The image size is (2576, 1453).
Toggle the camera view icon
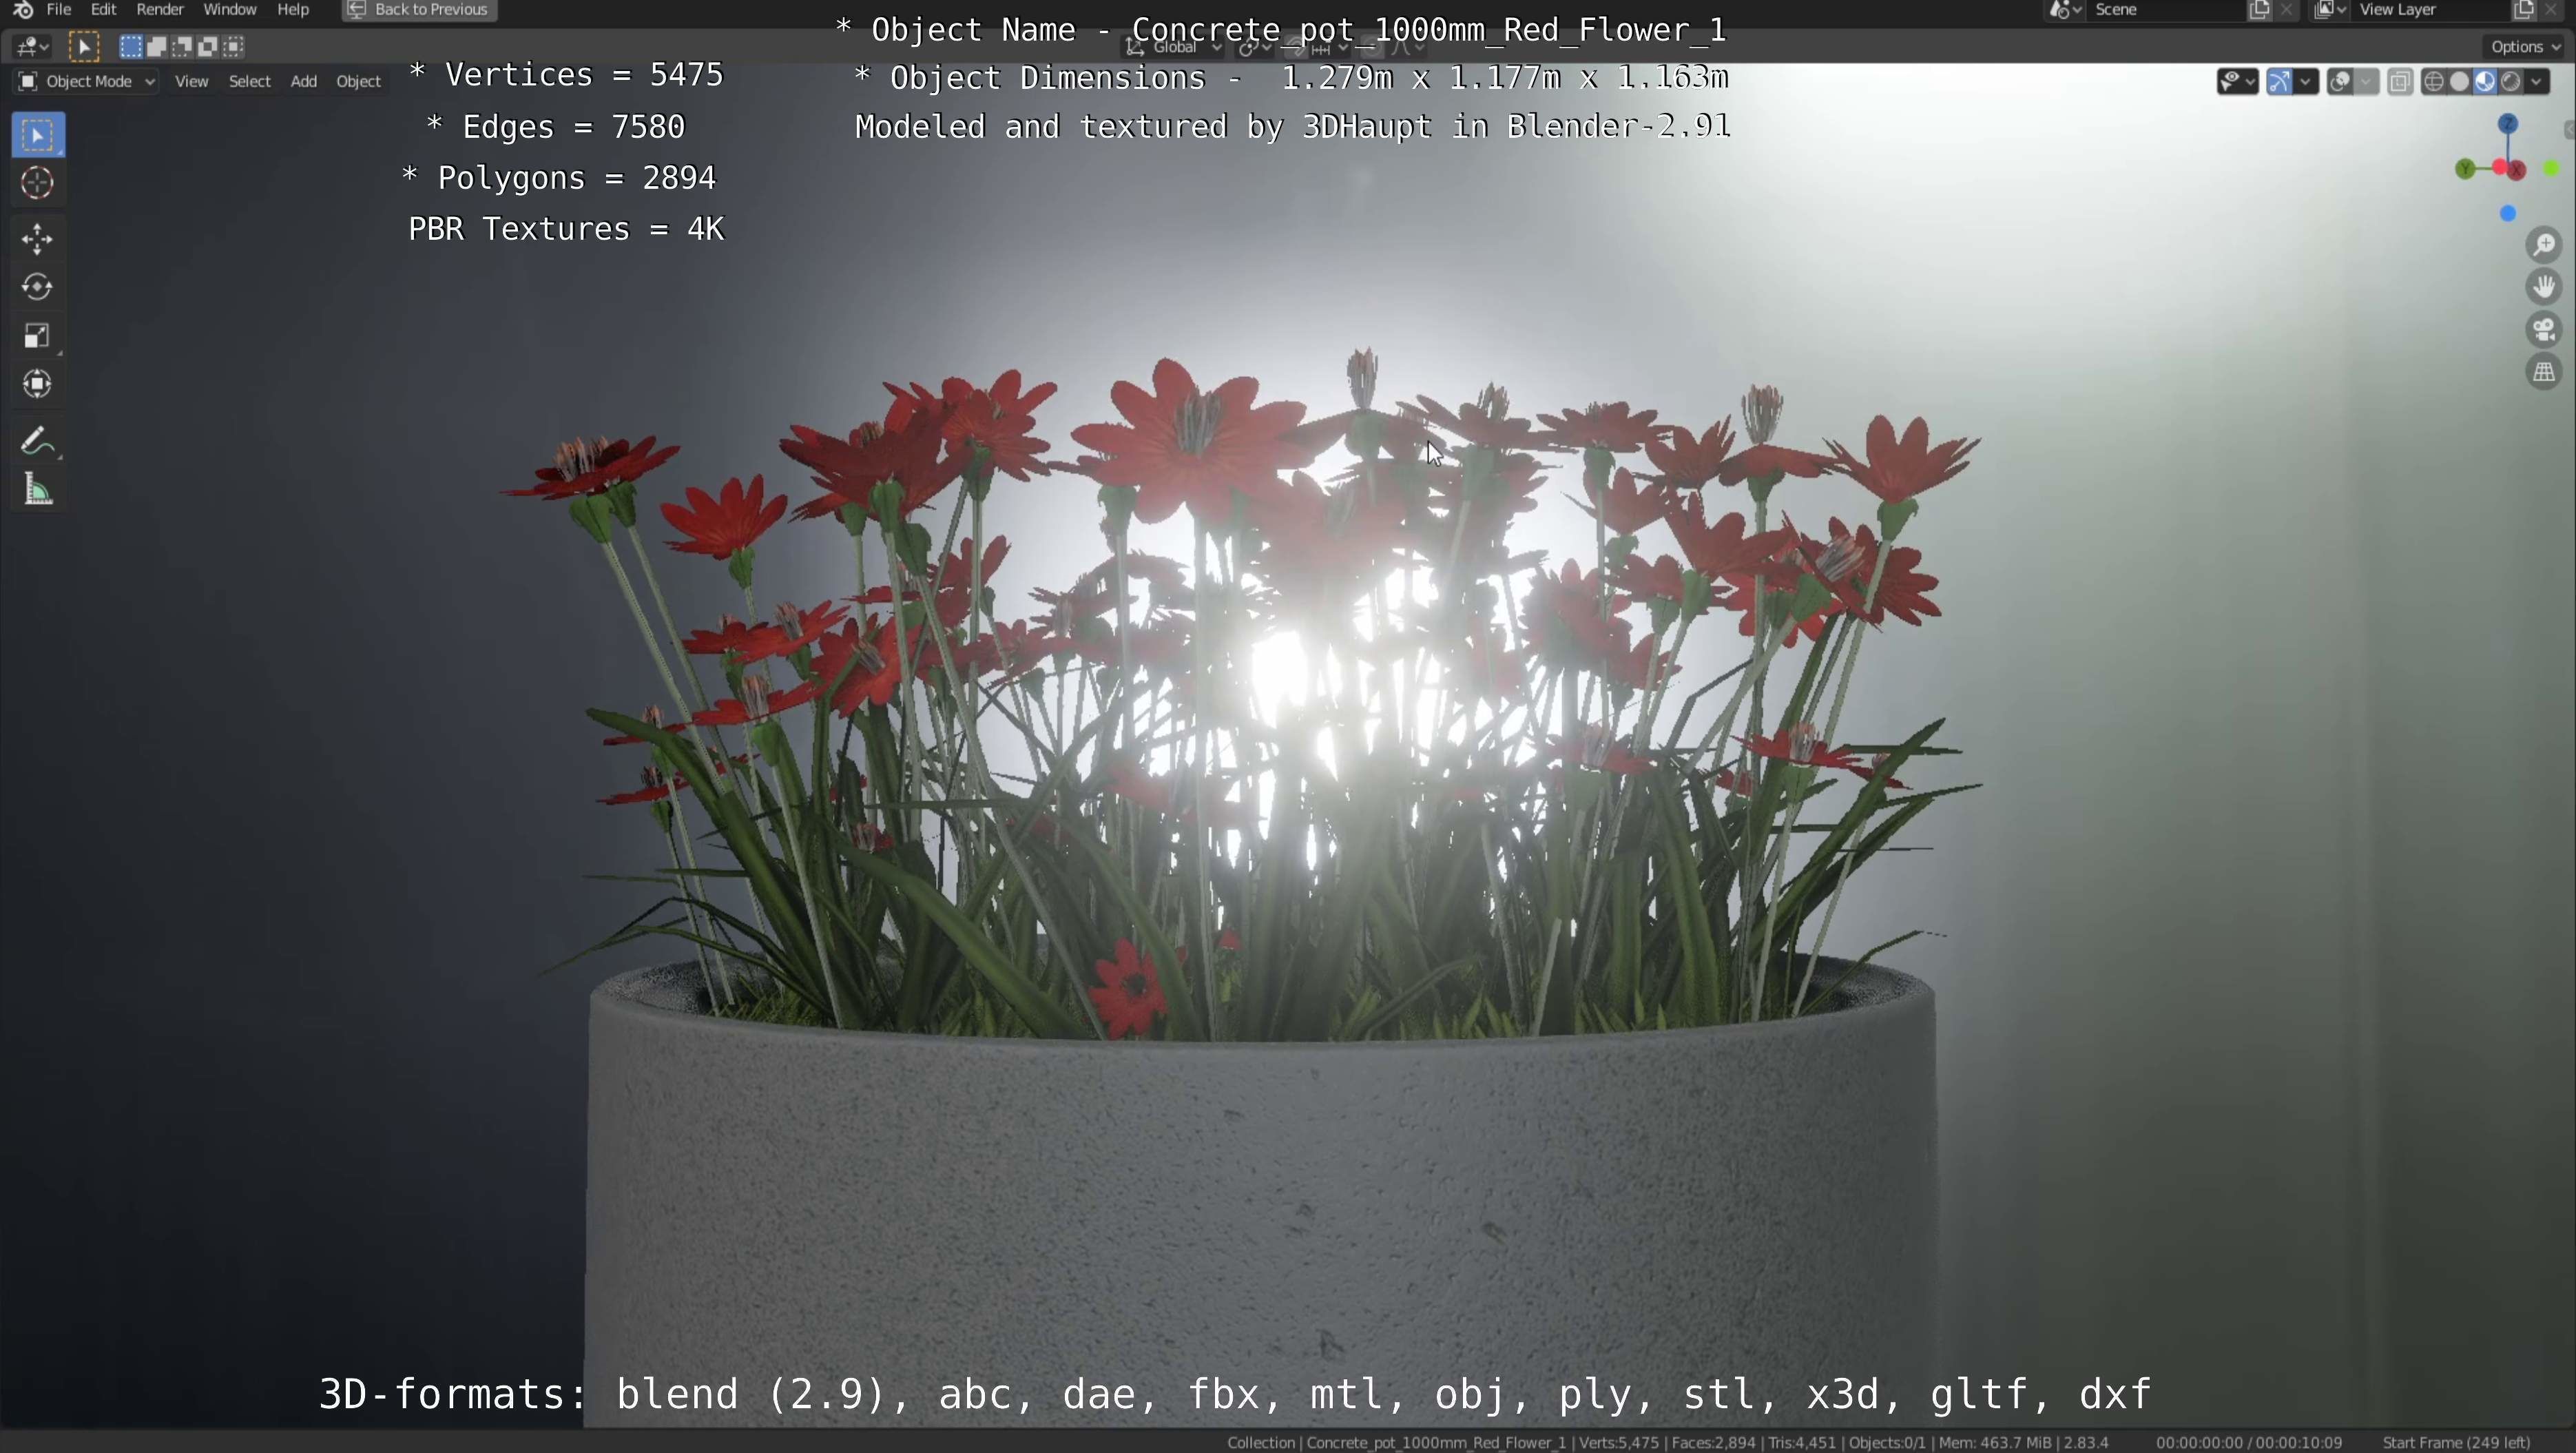(x=2544, y=330)
